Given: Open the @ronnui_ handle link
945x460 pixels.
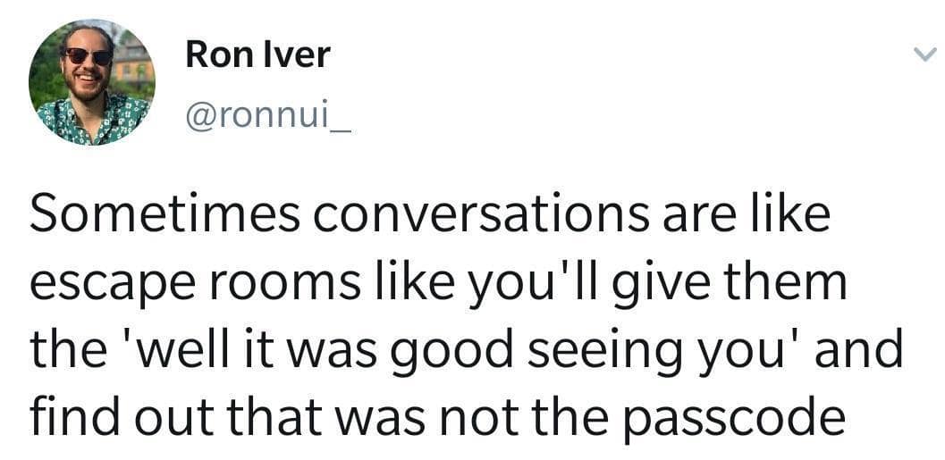Looking at the screenshot, I should point(267,116).
